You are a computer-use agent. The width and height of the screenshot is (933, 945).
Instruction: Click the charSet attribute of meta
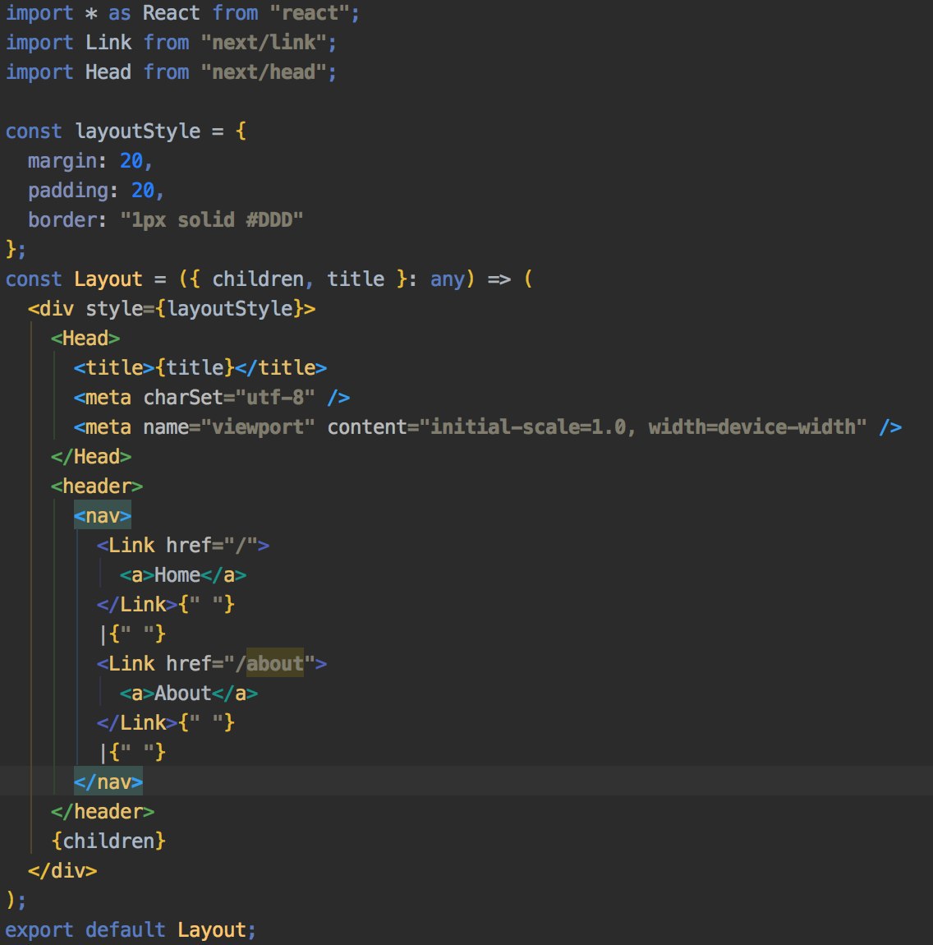183,397
